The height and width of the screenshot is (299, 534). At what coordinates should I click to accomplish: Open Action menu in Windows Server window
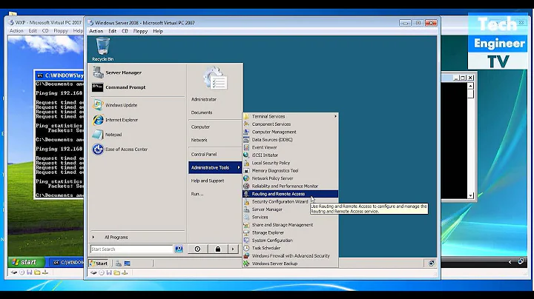pos(96,31)
